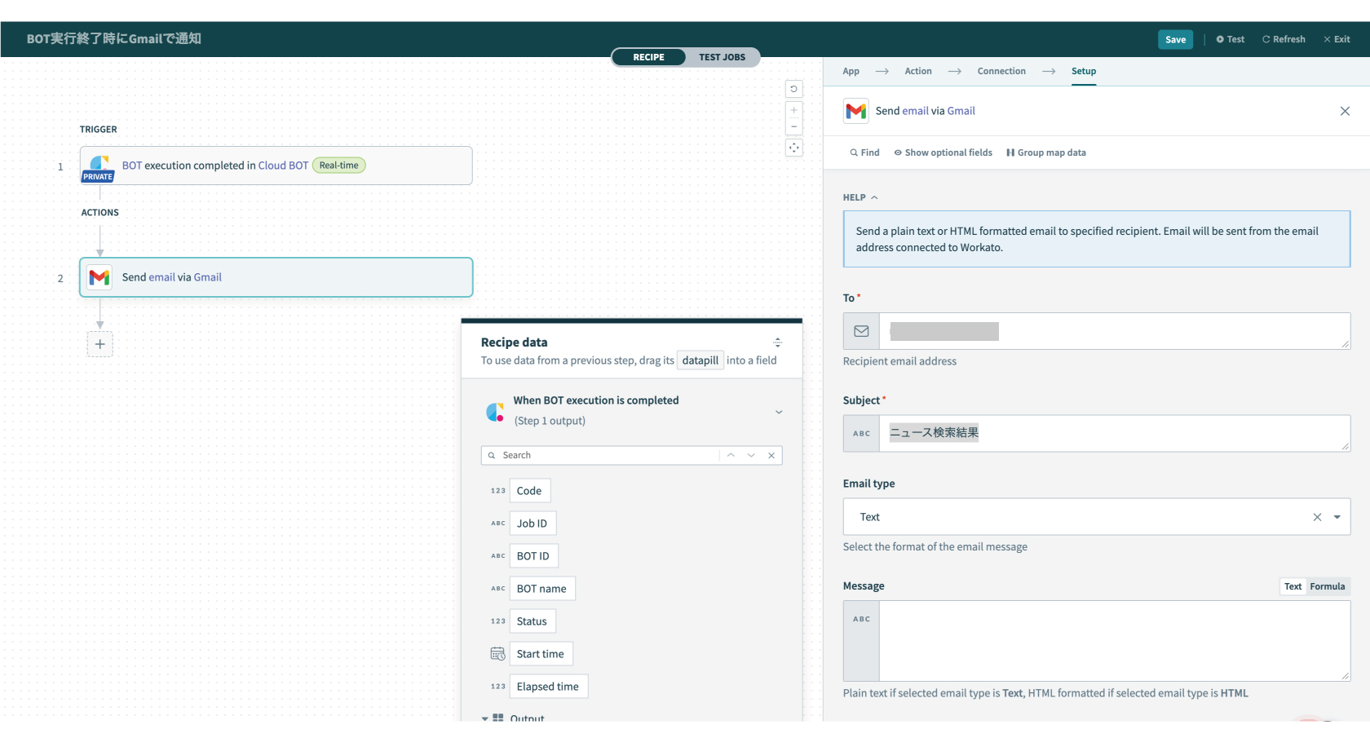Click Group map data

(1046, 152)
